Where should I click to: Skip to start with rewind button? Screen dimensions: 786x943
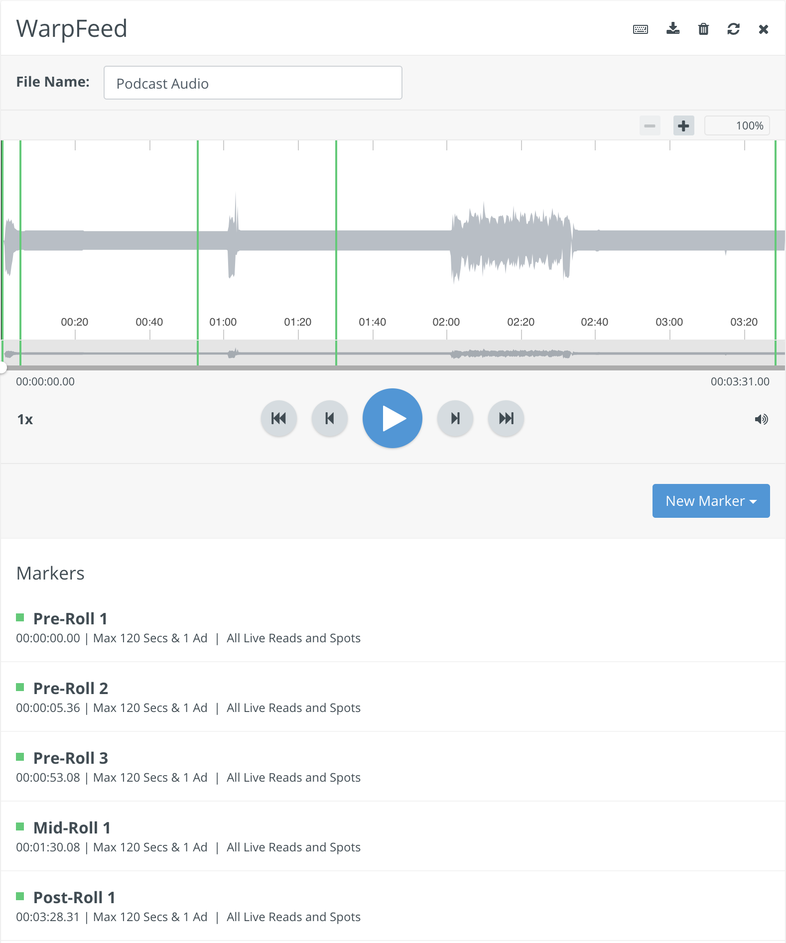point(279,418)
